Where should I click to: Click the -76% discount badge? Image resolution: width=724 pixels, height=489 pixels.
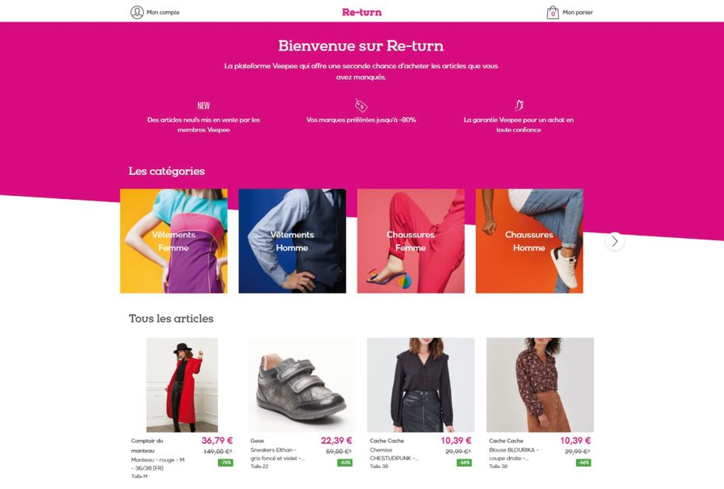point(225,463)
